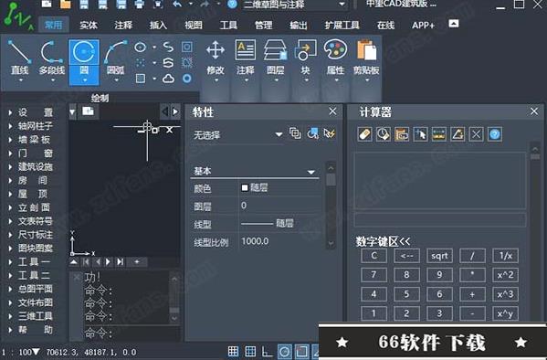Switch to the APP+ ribbon tab
This screenshot has height=360, width=547.
[x=423, y=26]
